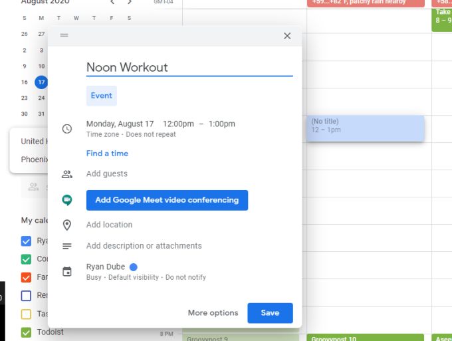The height and width of the screenshot is (341, 452).
Task: Click the calendar icon beside Ryan Dube
Action: click(67, 271)
